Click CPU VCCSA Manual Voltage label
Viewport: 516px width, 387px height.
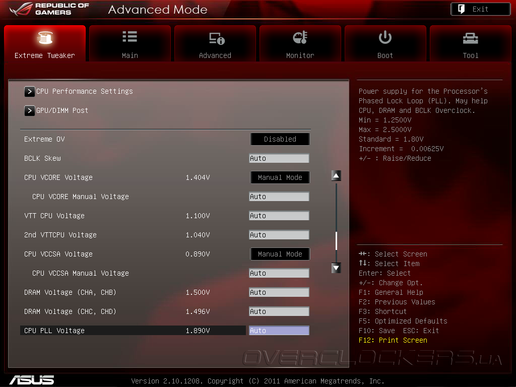coord(81,273)
